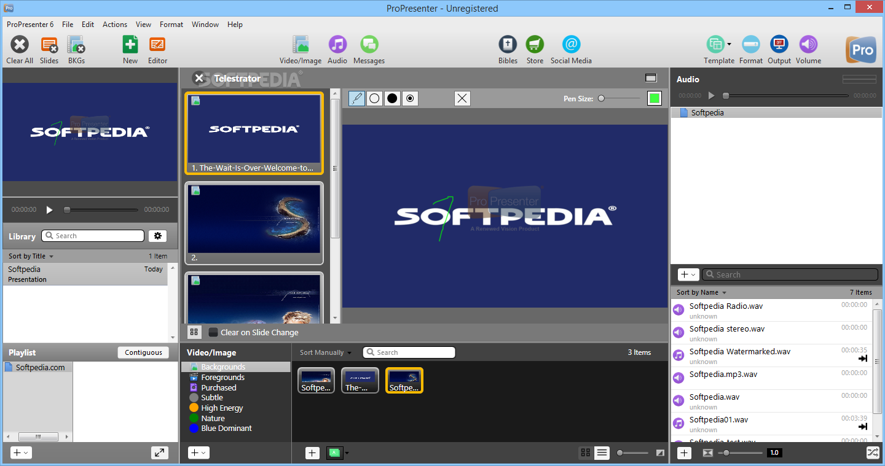Click the Library search field
Image resolution: width=885 pixels, height=466 pixels.
[x=93, y=236]
